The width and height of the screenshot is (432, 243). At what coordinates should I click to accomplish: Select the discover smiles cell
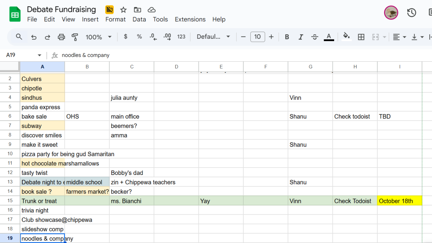[43, 135]
